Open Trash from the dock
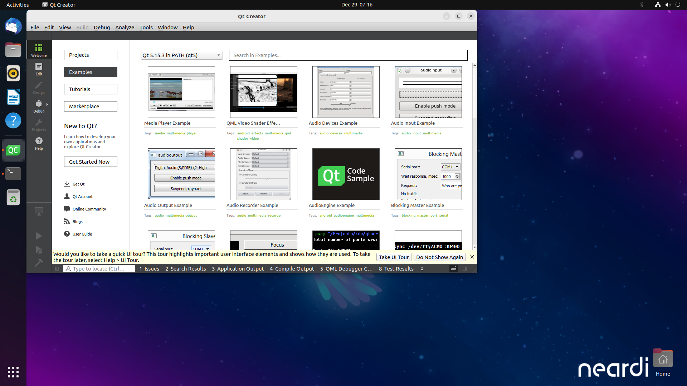The height and width of the screenshot is (386, 687). tap(13, 197)
